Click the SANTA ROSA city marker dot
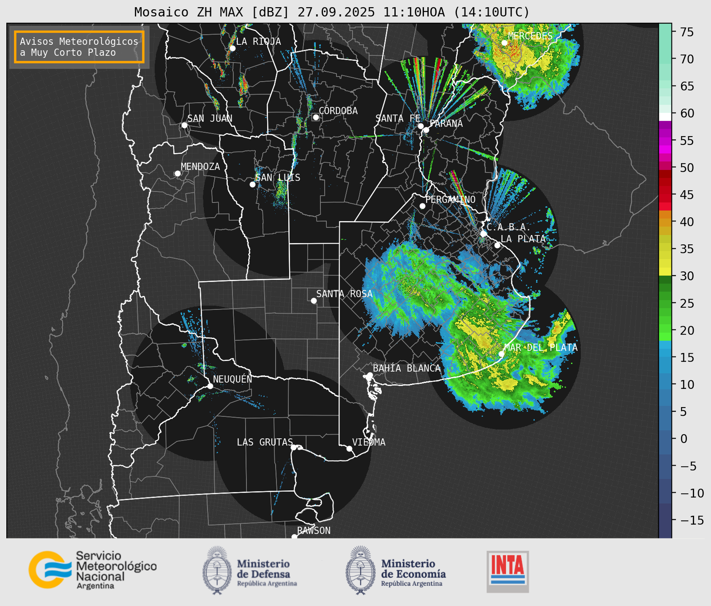 point(314,300)
